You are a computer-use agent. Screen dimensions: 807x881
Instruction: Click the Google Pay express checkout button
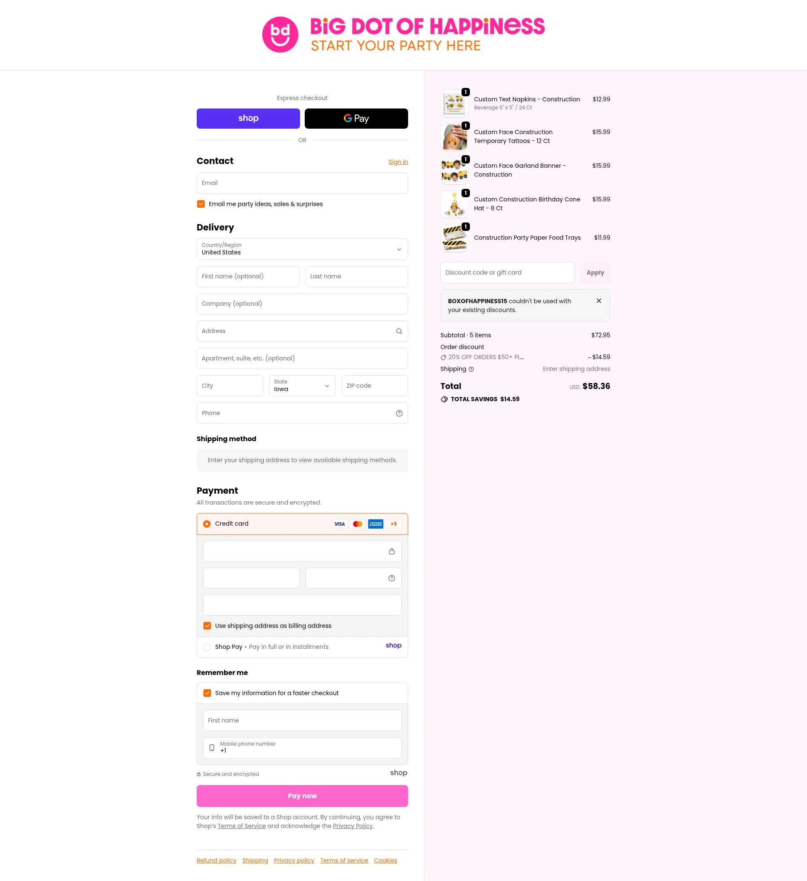click(356, 119)
